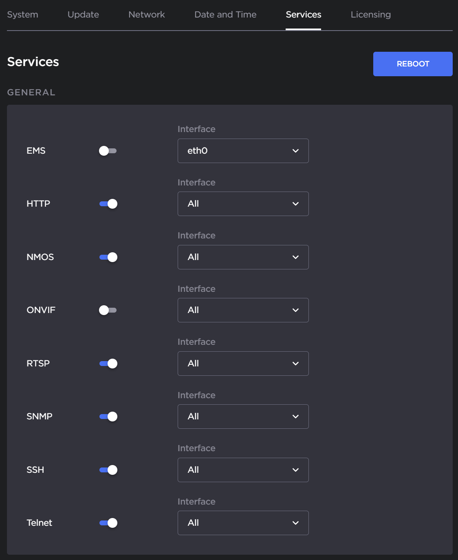Expand the SNMP interface dropdown
Image resolution: width=458 pixels, height=560 pixels.
[x=243, y=417]
